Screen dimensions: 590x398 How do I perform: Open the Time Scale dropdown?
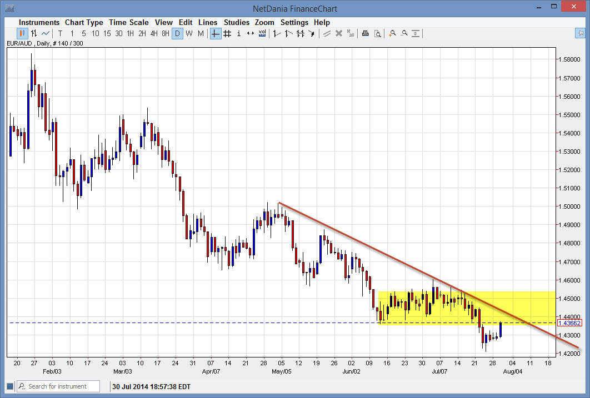pyautogui.click(x=128, y=22)
